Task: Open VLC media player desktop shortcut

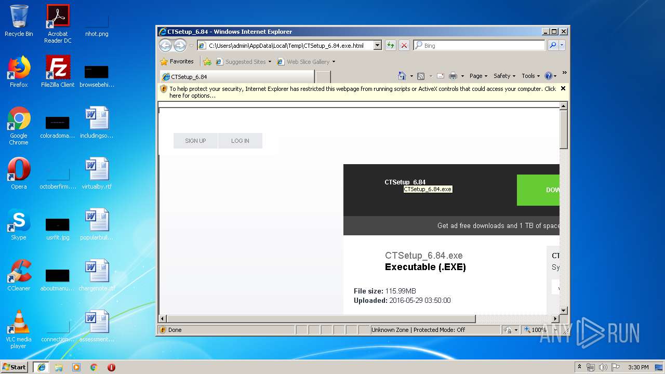Action: 19,329
